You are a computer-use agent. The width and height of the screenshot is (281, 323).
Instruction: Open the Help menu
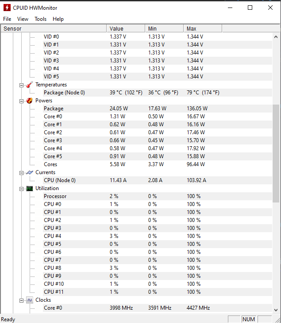pyautogui.click(x=58, y=19)
